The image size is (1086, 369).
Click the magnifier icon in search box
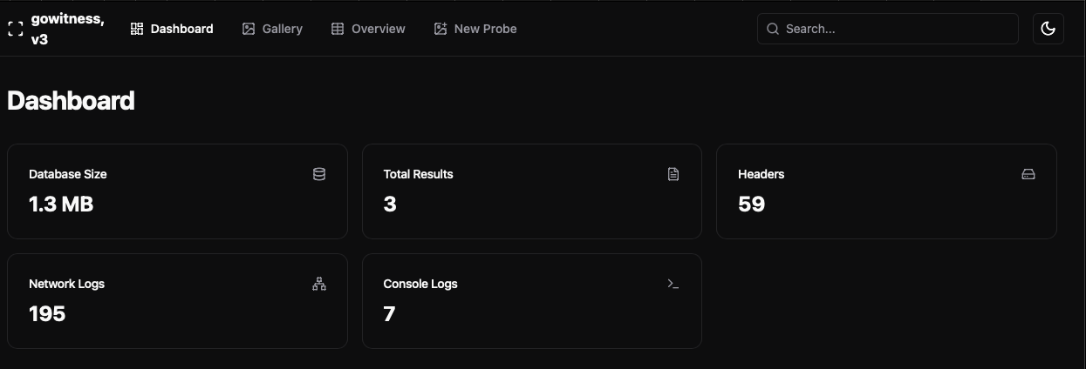coord(772,29)
